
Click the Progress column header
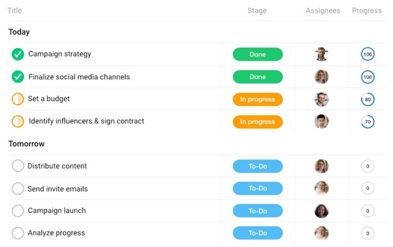click(x=367, y=11)
